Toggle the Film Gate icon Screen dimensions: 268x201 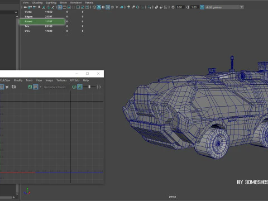click(x=64, y=7)
